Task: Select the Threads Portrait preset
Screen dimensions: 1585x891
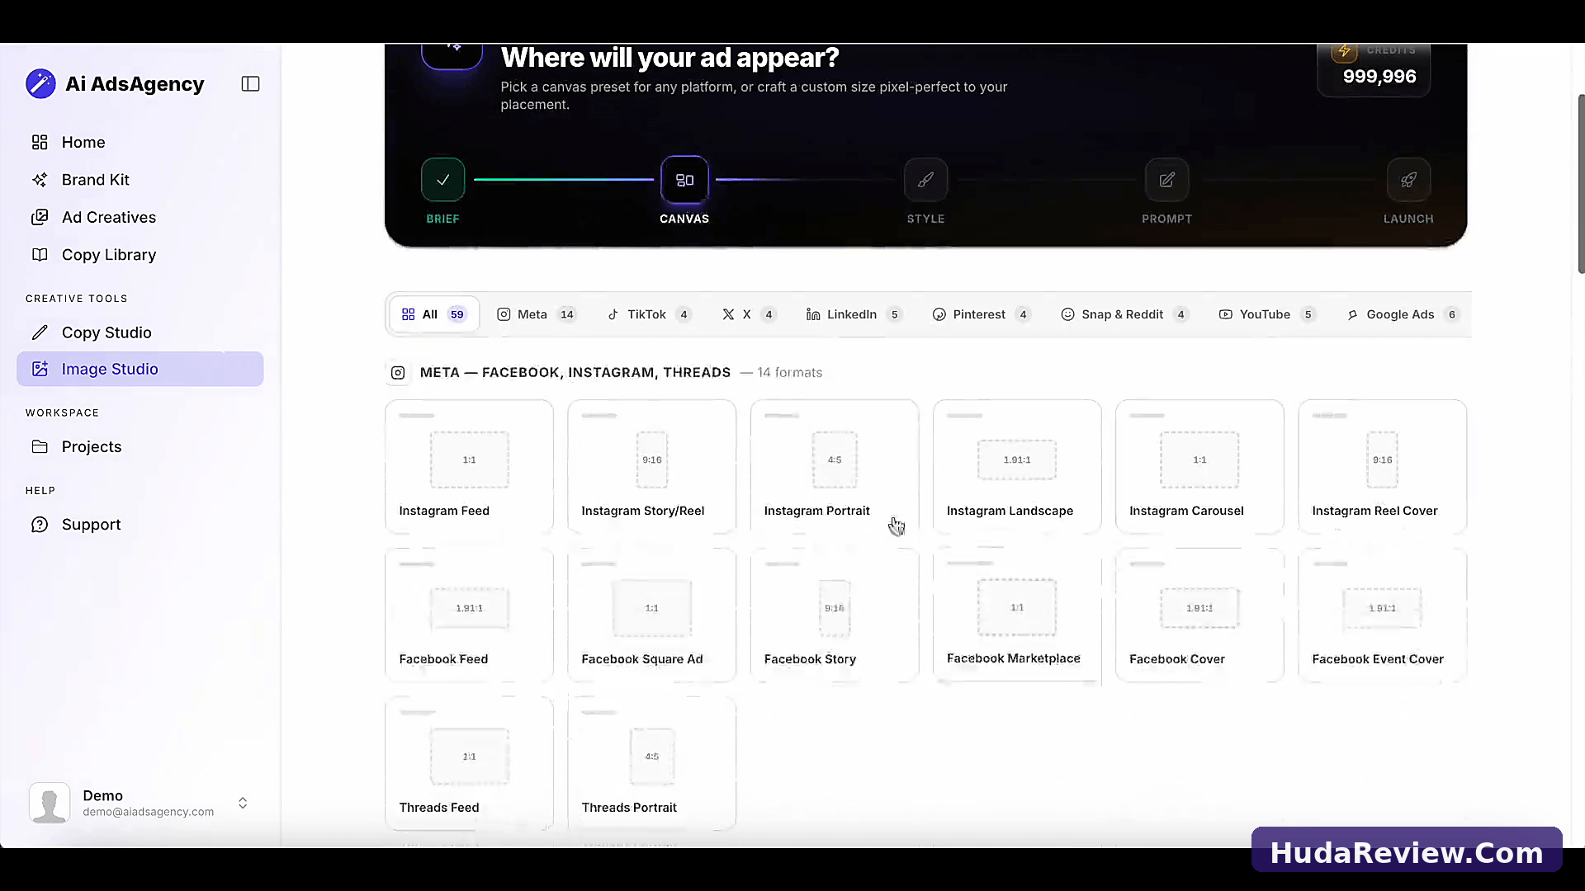Action: pos(651,763)
